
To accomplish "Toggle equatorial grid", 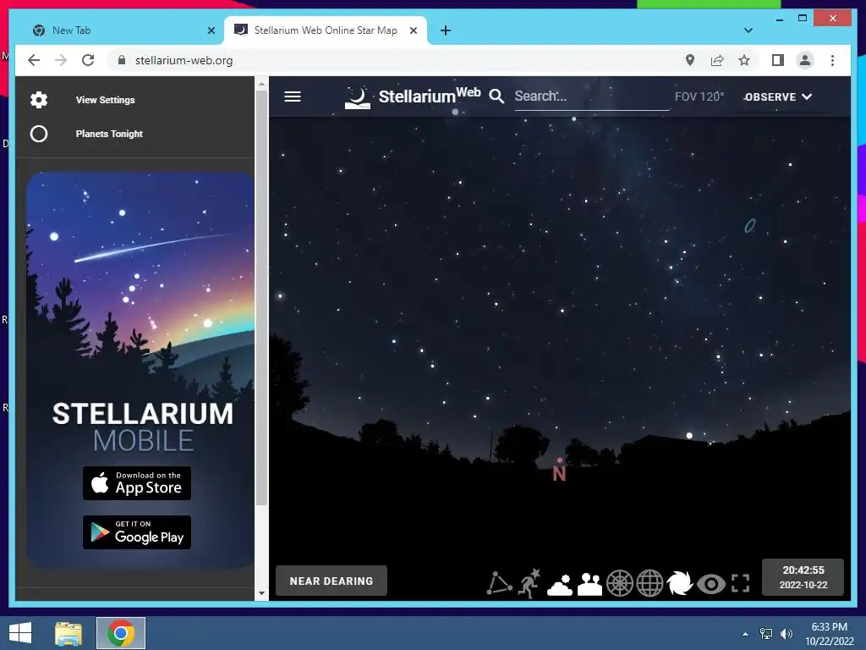I will tap(649, 584).
